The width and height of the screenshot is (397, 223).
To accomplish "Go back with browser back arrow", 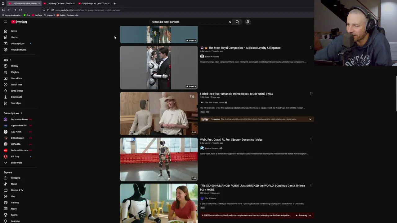I will click(x=9, y=10).
